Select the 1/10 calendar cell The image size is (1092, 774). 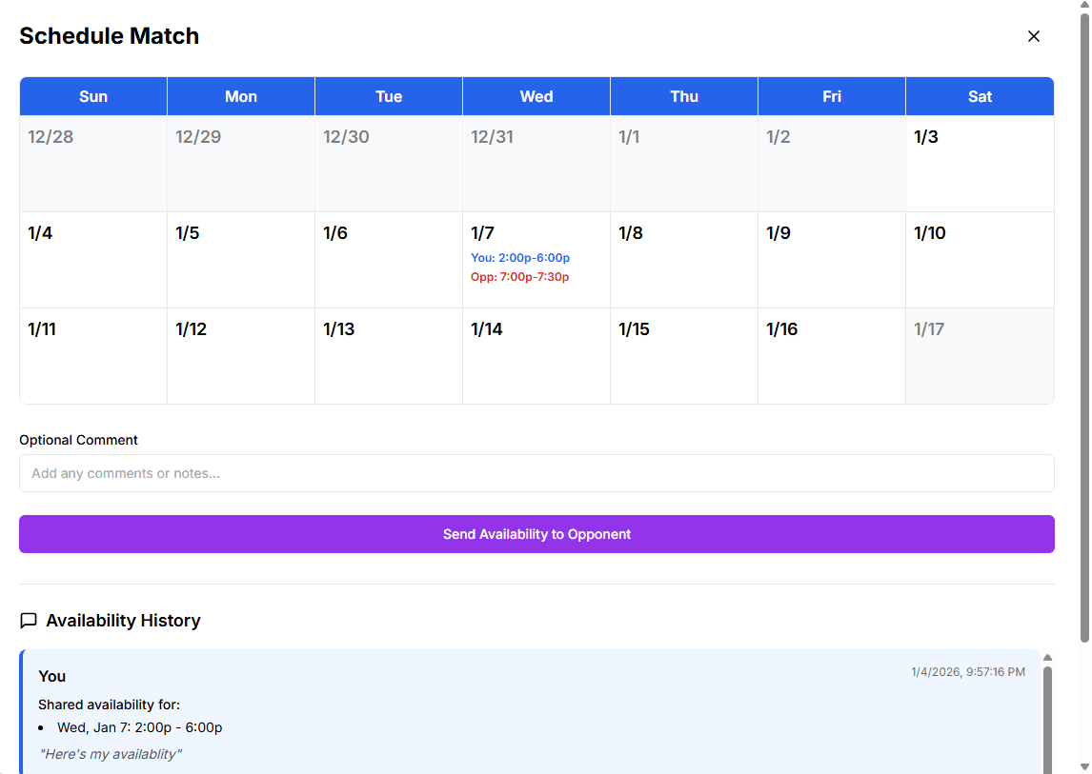click(980, 259)
